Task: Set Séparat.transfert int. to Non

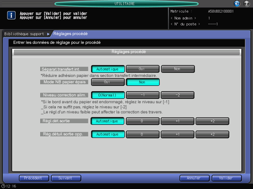Action: point(178,69)
